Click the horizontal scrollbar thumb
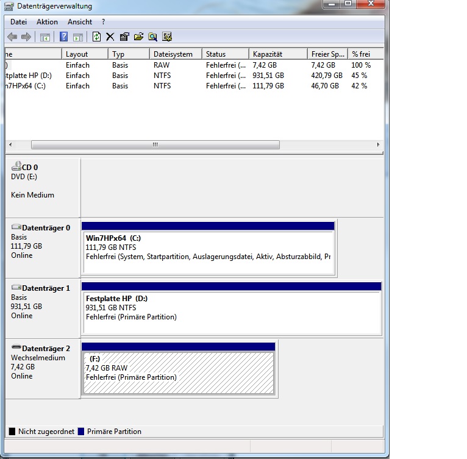 155,144
